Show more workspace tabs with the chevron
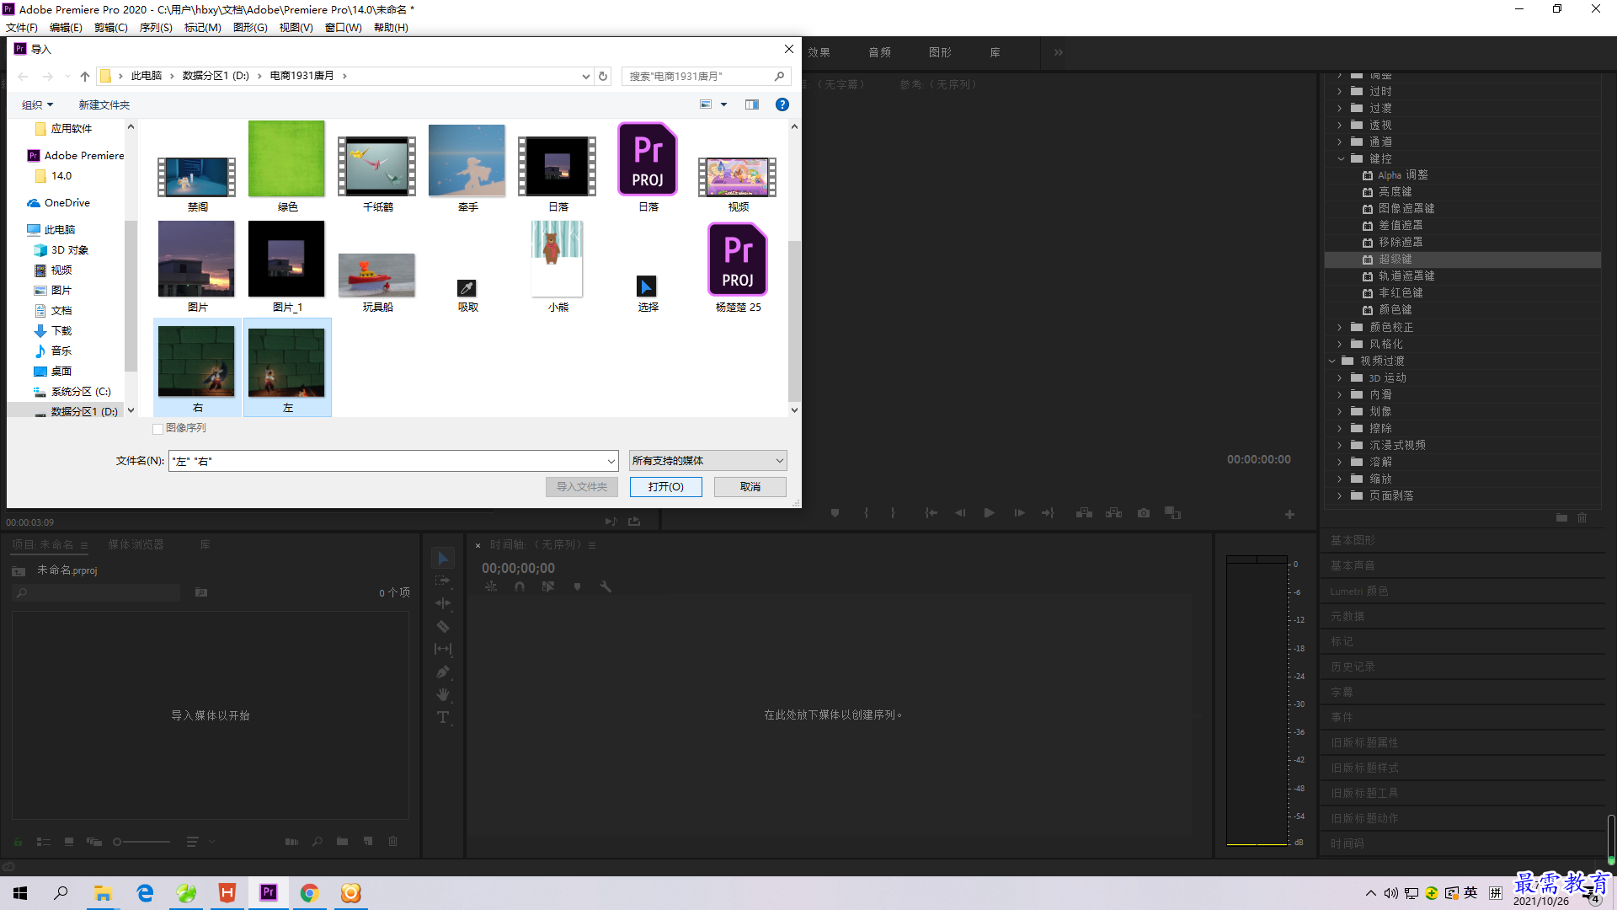This screenshot has height=910, width=1617. coord(1058,52)
